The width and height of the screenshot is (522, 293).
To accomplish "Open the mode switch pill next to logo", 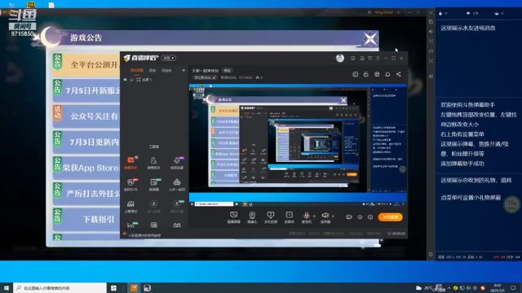I will tap(169, 58).
